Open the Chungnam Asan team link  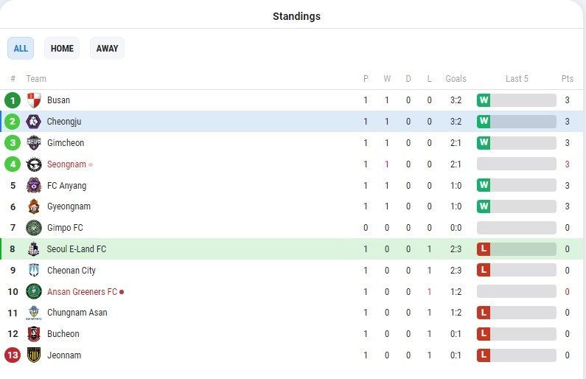tap(77, 313)
